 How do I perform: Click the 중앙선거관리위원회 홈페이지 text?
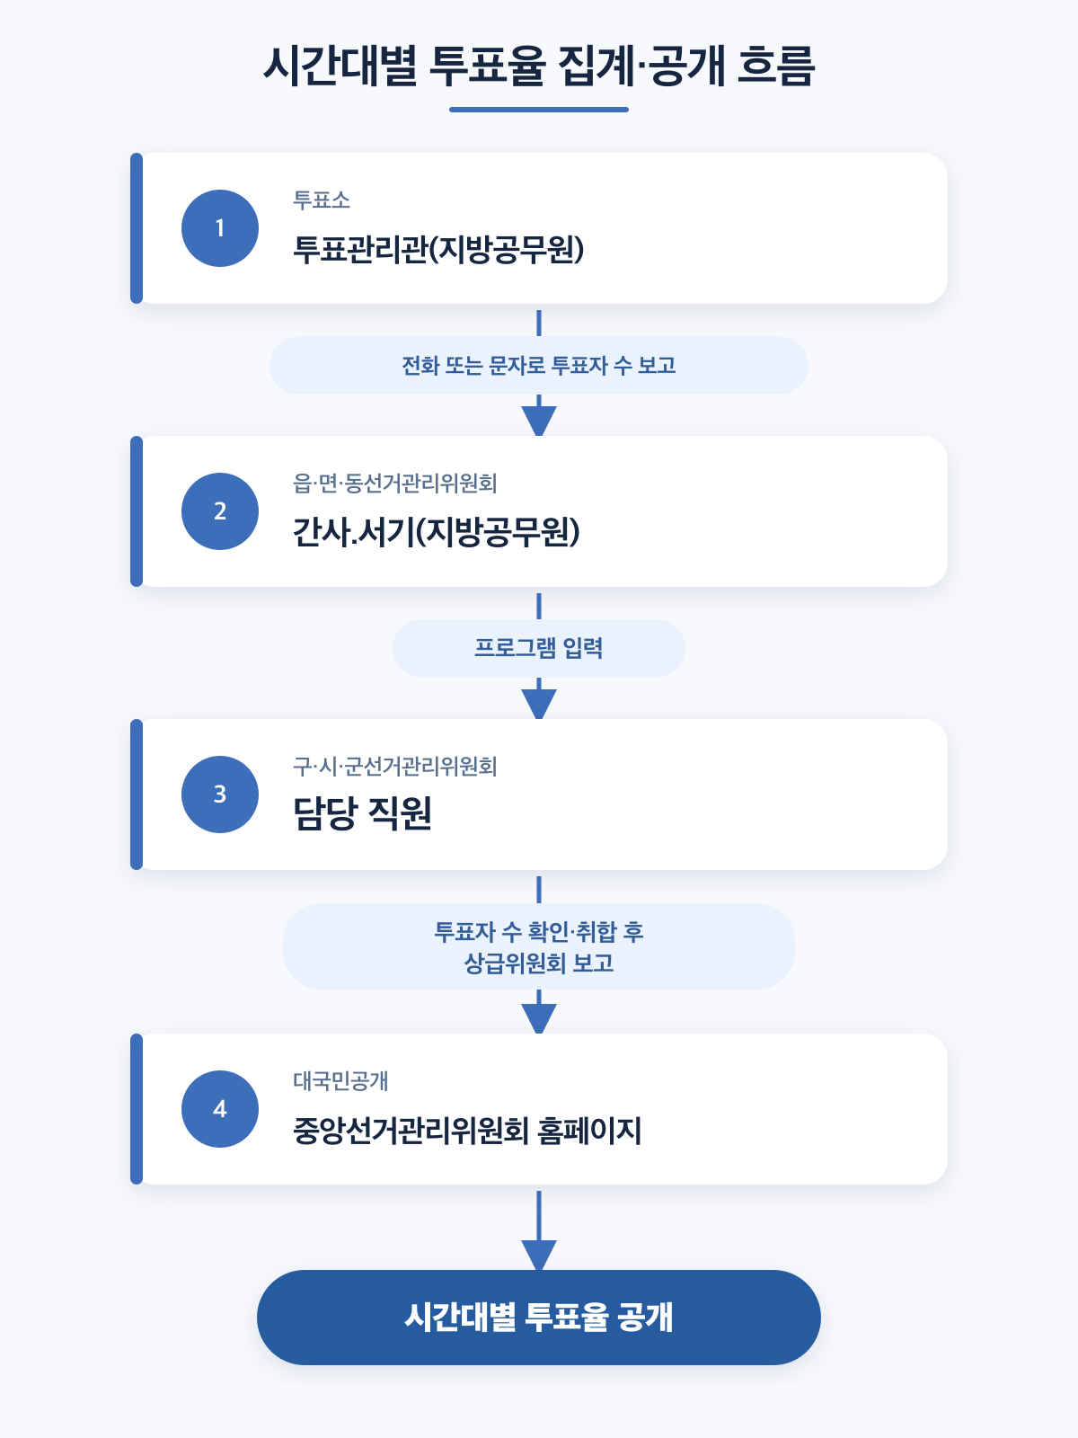tap(467, 1131)
